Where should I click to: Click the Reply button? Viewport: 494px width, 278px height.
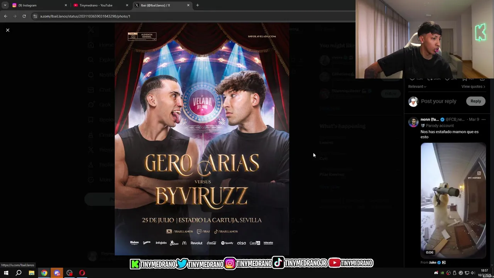[476, 101]
